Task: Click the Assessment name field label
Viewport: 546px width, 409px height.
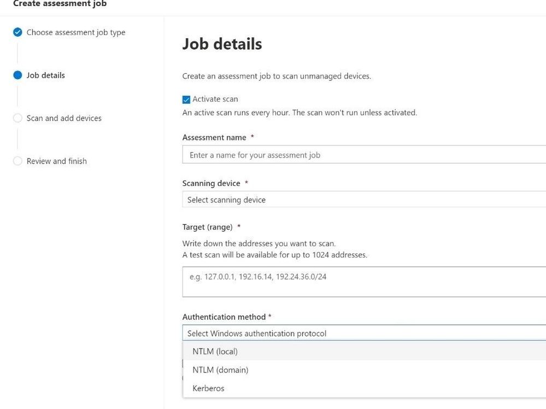Action: coord(214,138)
